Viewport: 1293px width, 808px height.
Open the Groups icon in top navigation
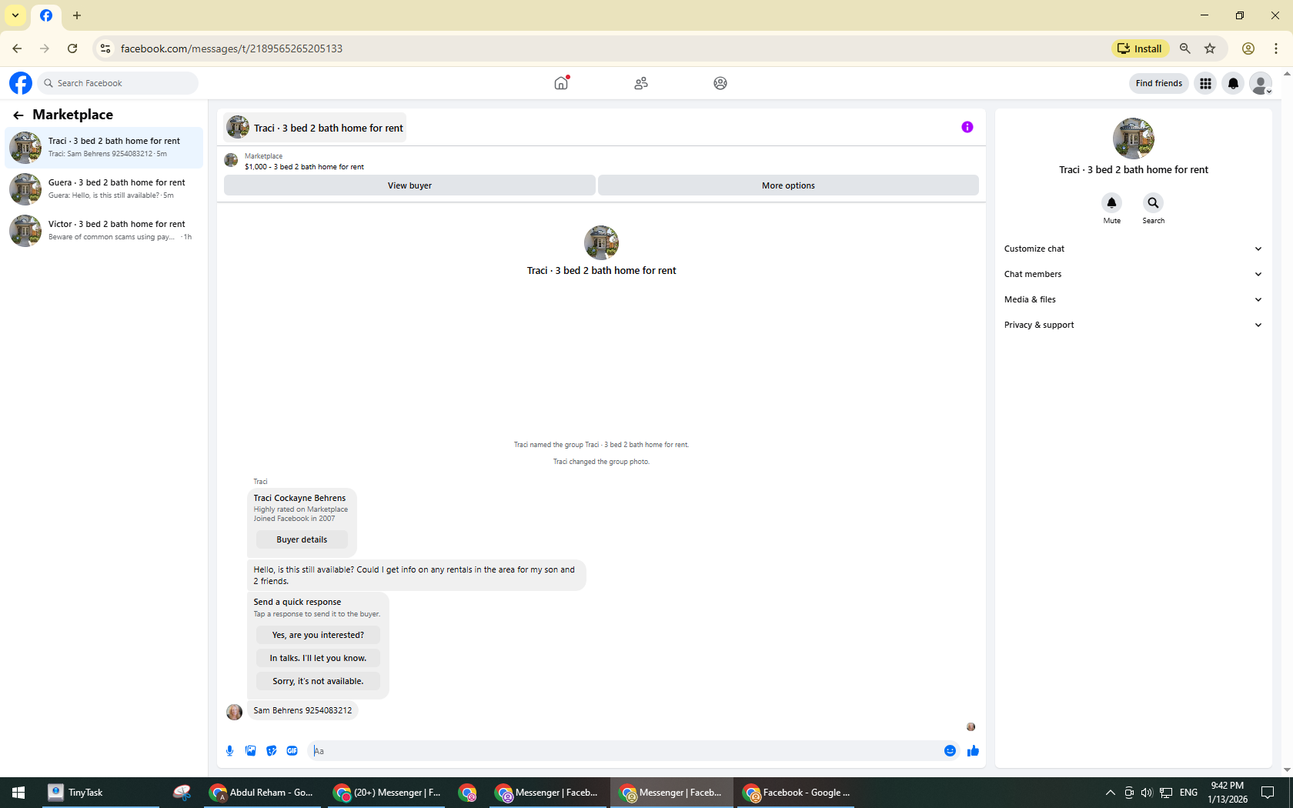point(720,83)
